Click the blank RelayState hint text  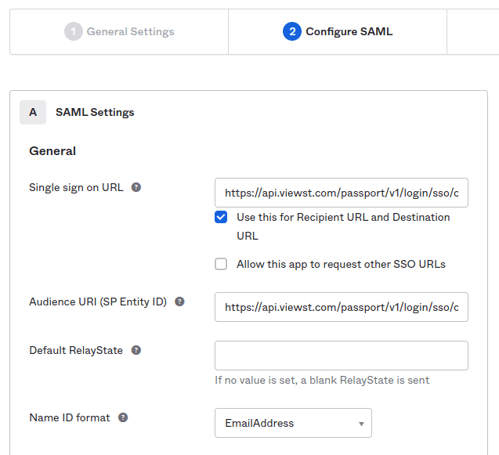322,381
